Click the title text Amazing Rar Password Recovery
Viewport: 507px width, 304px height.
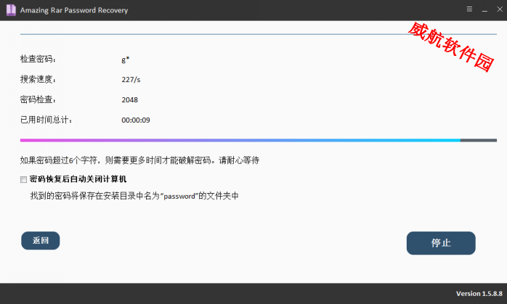(74, 10)
